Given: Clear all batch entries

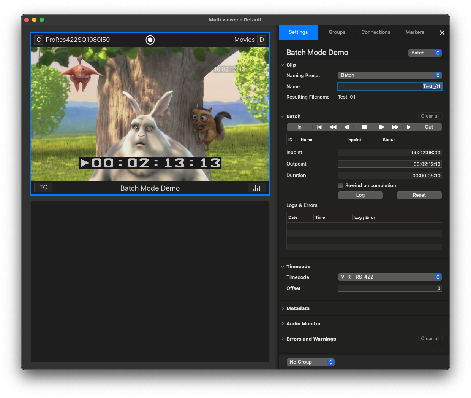Looking at the screenshot, I should point(430,116).
